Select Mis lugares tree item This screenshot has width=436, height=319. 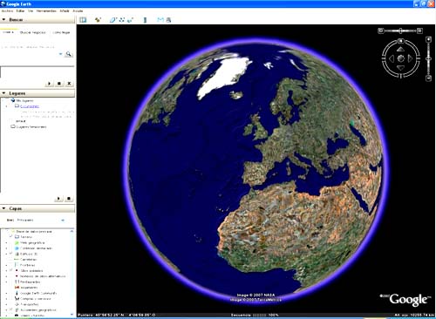pyautogui.click(x=24, y=100)
